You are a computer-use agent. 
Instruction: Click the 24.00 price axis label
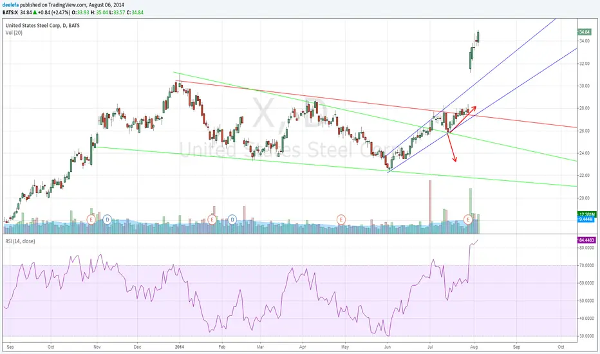(x=584, y=153)
